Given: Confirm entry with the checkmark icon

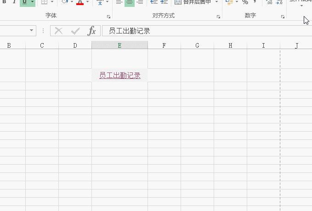Looking at the screenshot, I should tap(75, 31).
